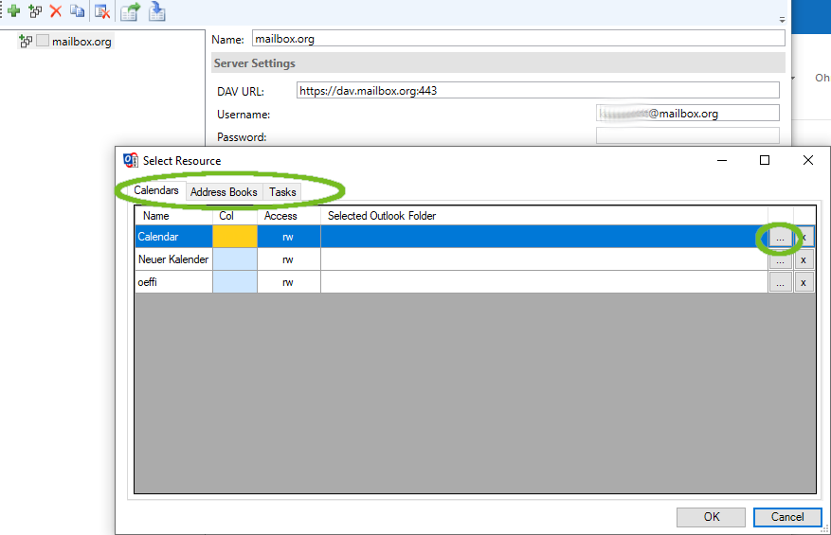The height and width of the screenshot is (535, 831).
Task: Click rw access cell of Neuer Kalender
Action: 289,259
